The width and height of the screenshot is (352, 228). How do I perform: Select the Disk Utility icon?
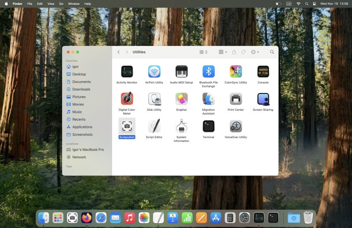coord(154,99)
